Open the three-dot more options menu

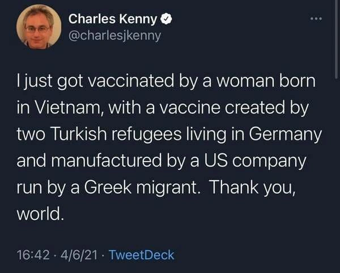coord(316,19)
